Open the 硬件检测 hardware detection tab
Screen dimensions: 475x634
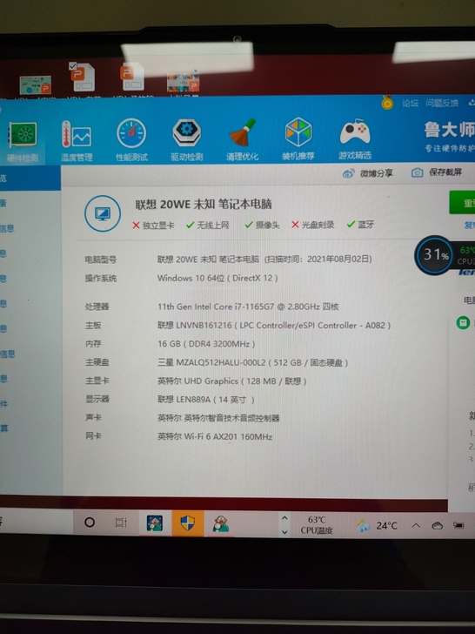click(x=23, y=142)
